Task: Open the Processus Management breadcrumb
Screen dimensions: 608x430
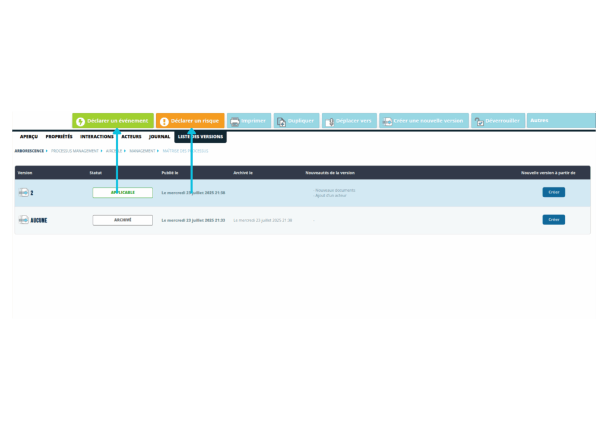Action: click(x=75, y=151)
